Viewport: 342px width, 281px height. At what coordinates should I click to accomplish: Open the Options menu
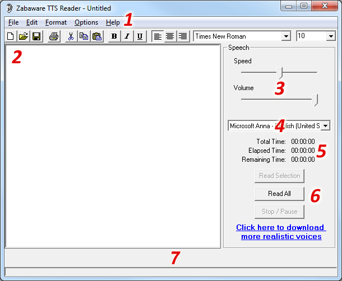point(86,22)
